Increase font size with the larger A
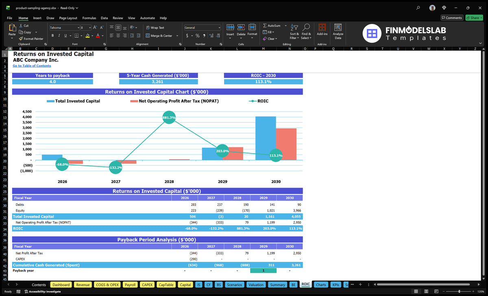 [95, 27]
